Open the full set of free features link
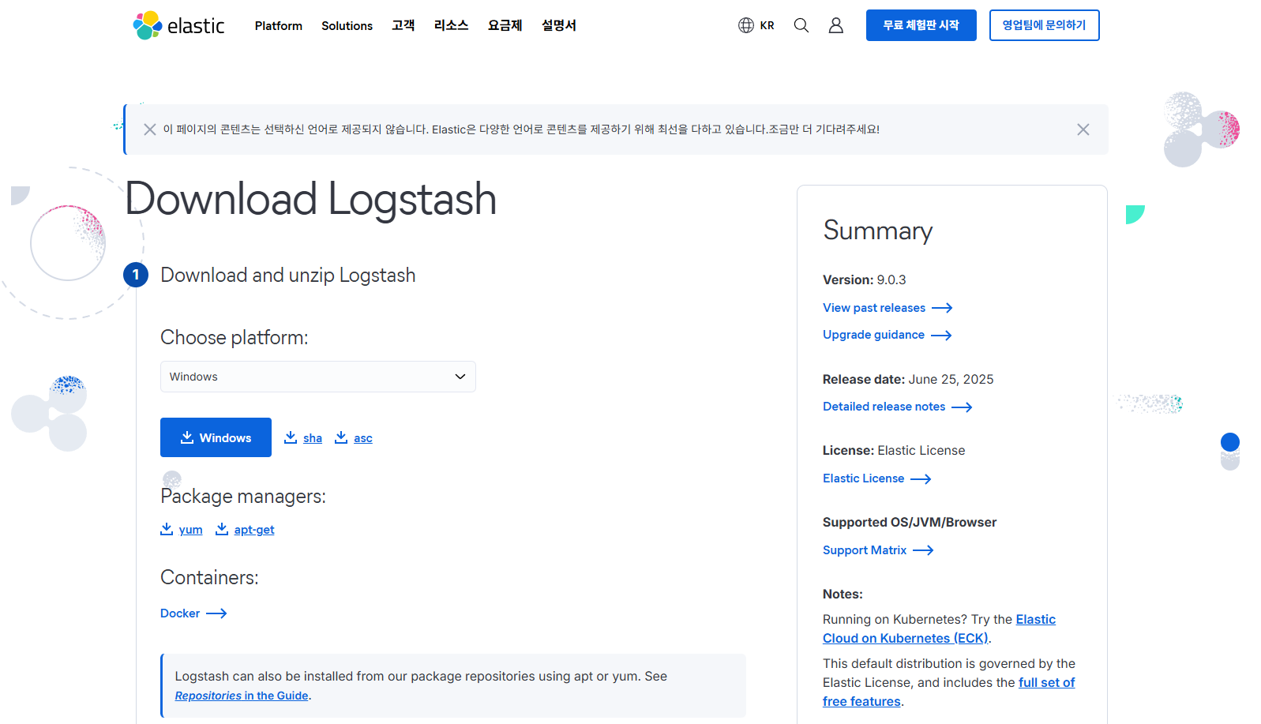This screenshot has width=1261, height=724. (x=948, y=692)
